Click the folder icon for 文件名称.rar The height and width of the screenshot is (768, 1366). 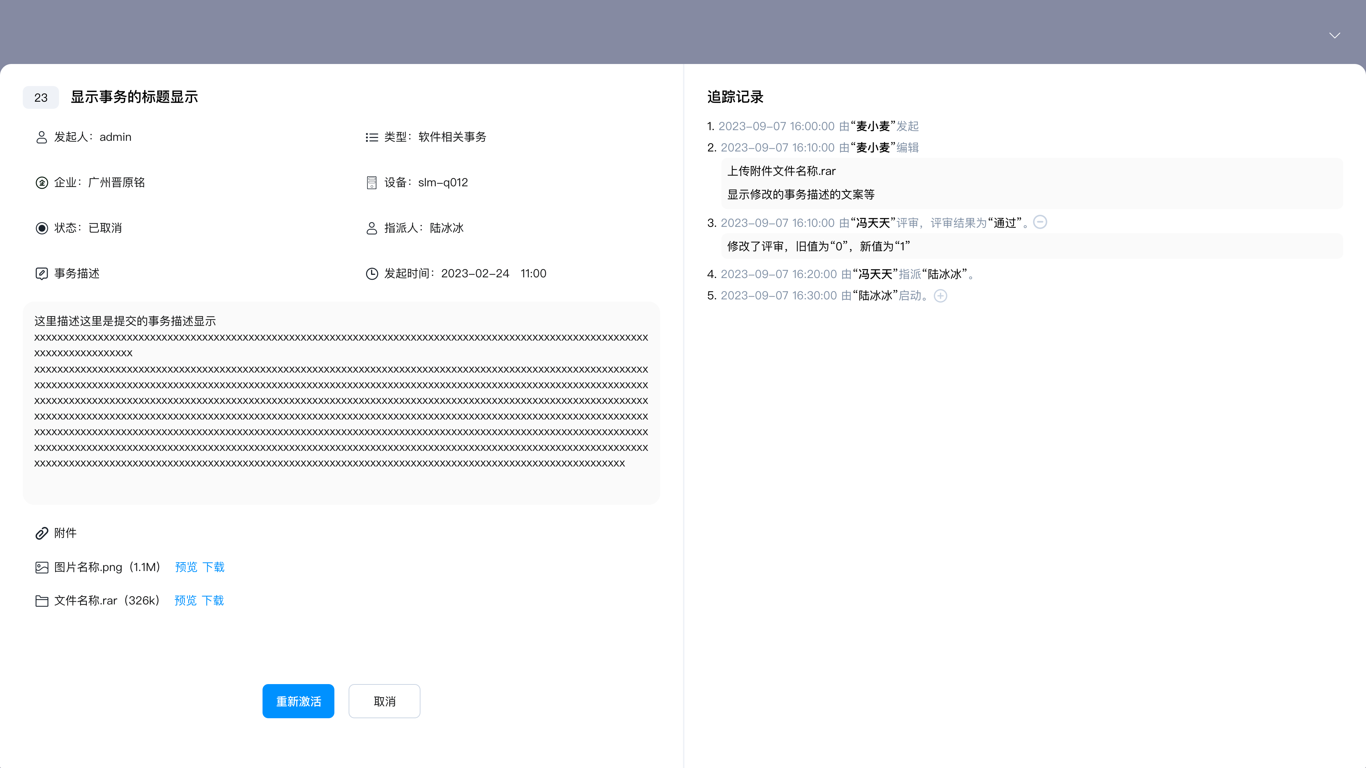click(41, 601)
